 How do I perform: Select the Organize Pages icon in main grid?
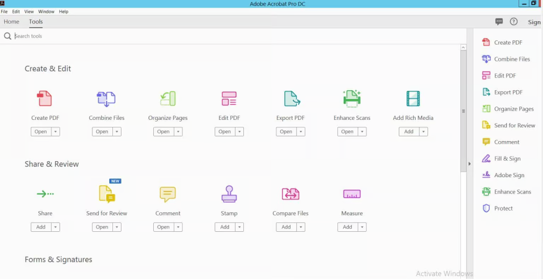coord(168,99)
